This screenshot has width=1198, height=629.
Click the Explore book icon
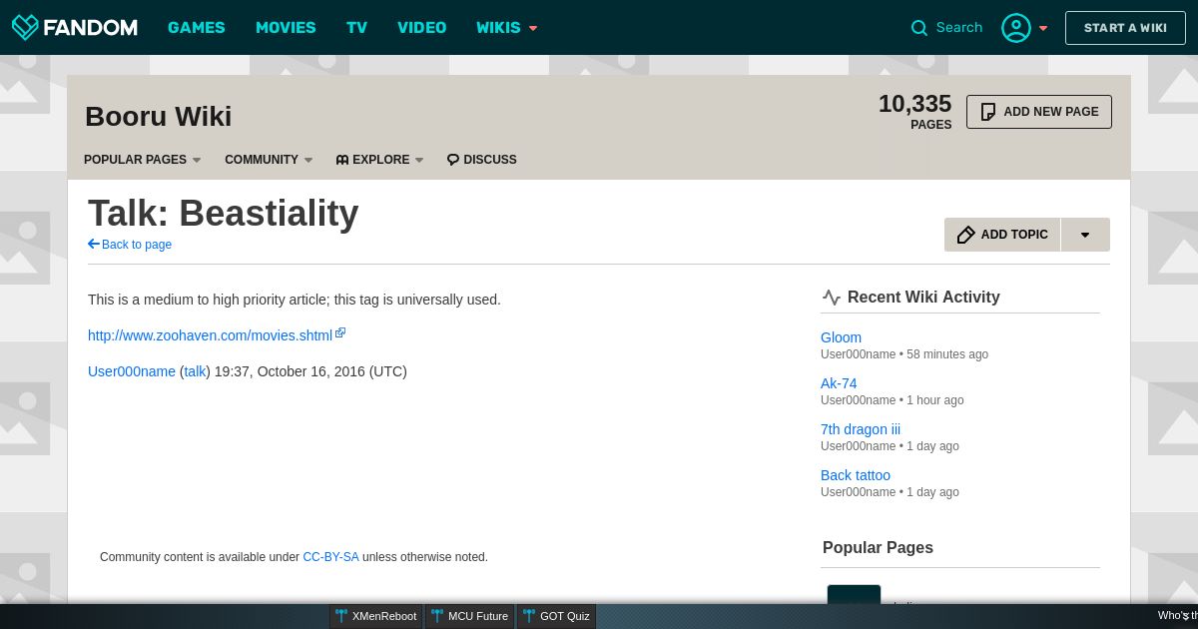(x=342, y=160)
